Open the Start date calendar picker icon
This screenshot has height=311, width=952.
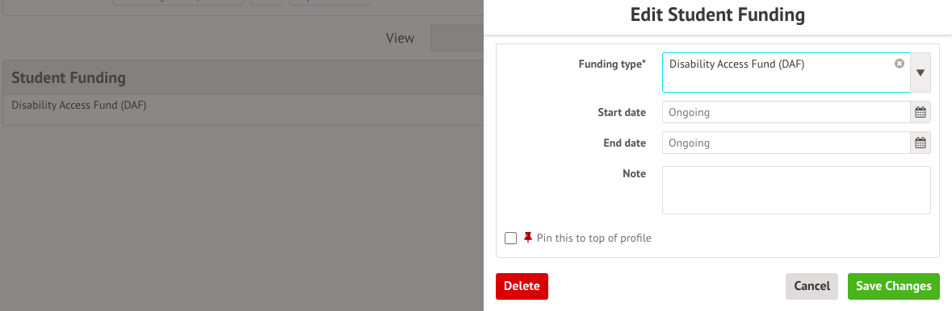click(921, 112)
